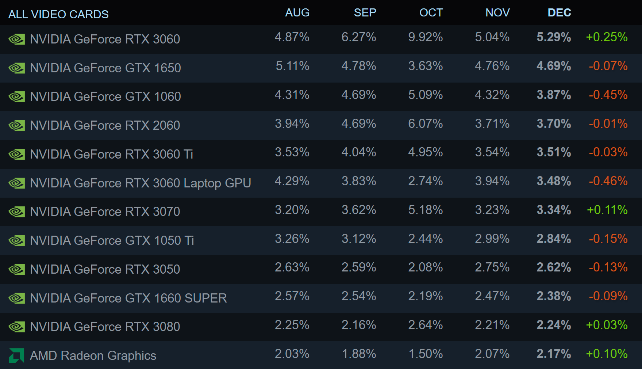Viewport: 642px width, 369px height.
Task: Click the AMD logo beside Radeon Graphics
Action: coord(16,355)
